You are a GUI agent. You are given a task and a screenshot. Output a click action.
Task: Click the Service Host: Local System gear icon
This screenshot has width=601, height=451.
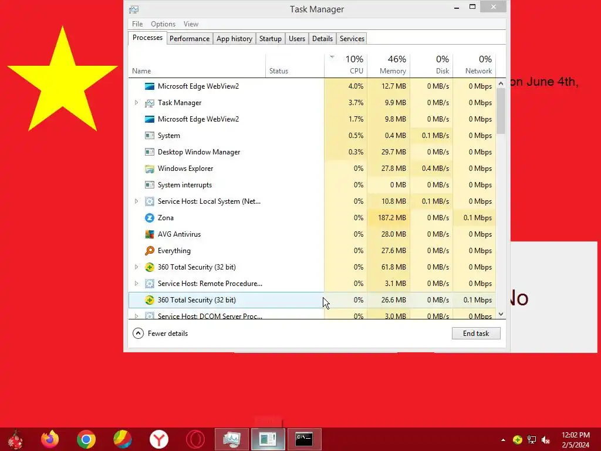150,202
